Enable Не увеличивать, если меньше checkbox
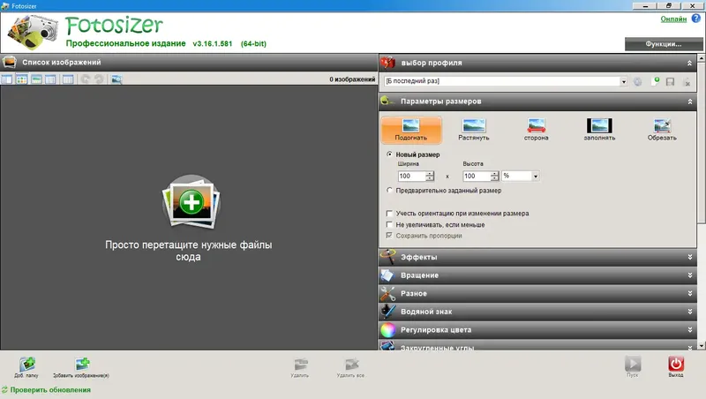Screen dimensions: 706x399 390,224
